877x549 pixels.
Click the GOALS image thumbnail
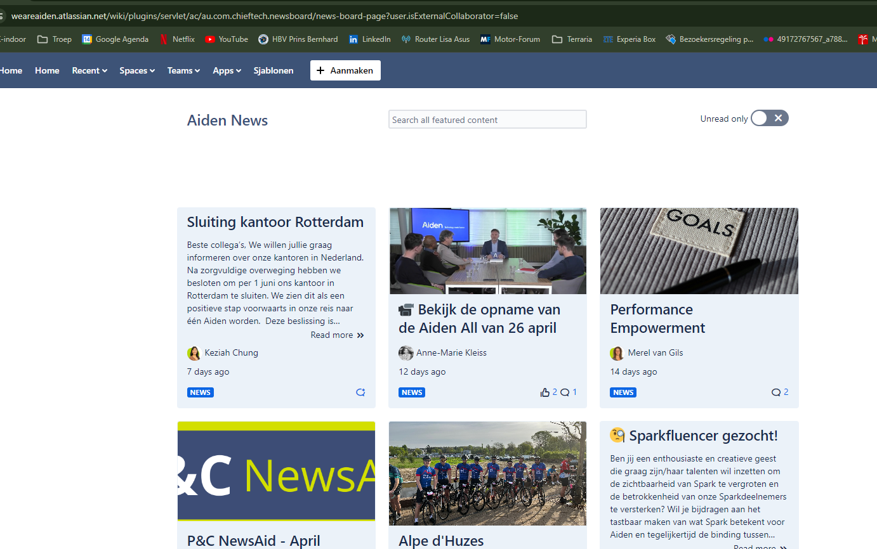tap(699, 251)
